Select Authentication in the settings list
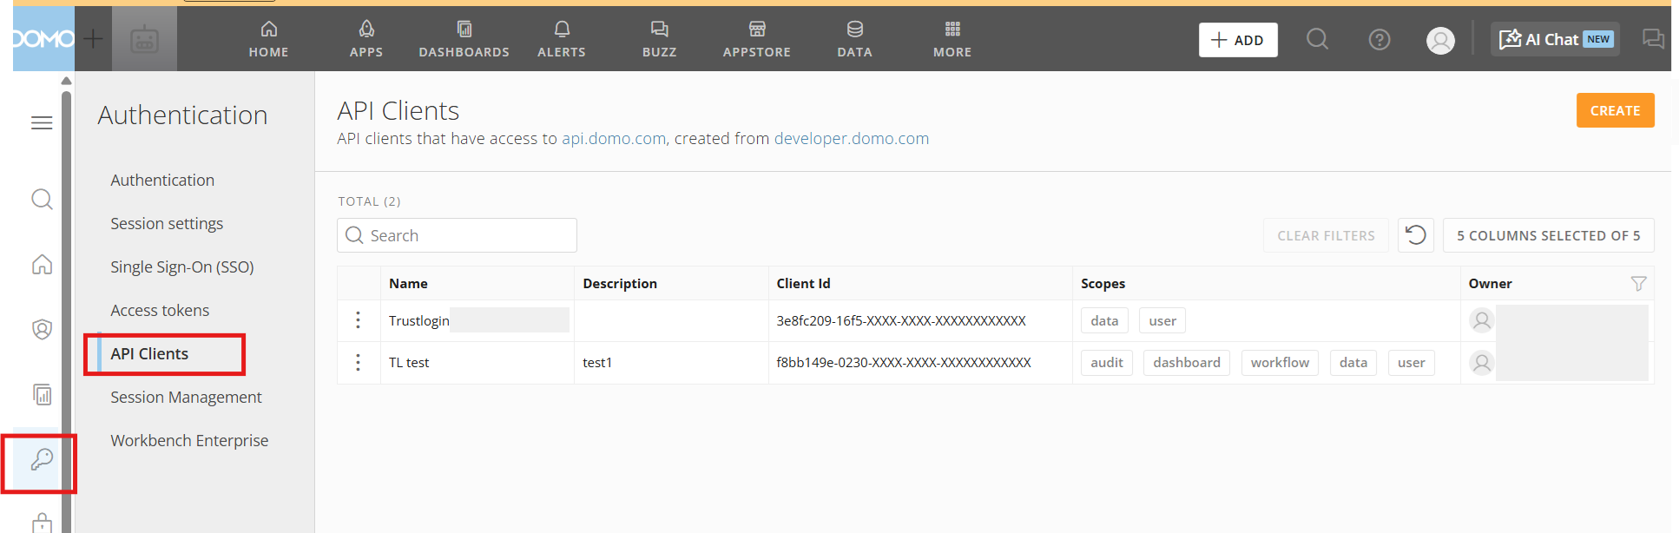The image size is (1679, 533). 162,180
